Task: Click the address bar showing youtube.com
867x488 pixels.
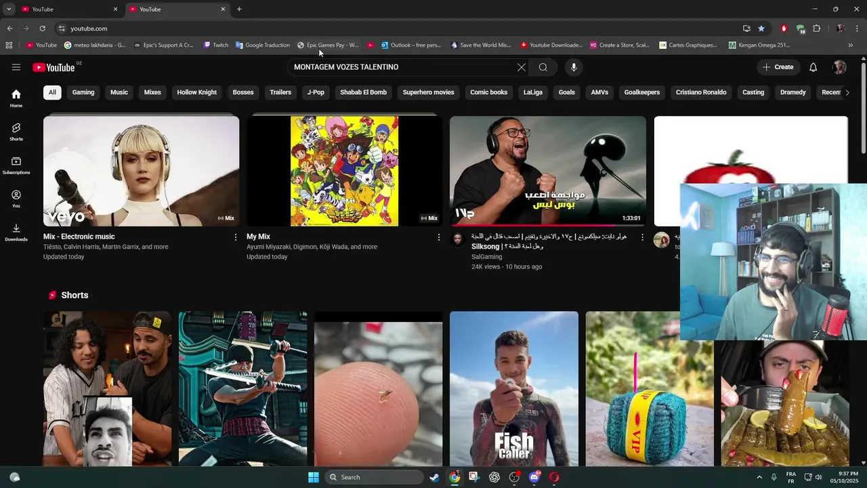Action: tap(396, 28)
